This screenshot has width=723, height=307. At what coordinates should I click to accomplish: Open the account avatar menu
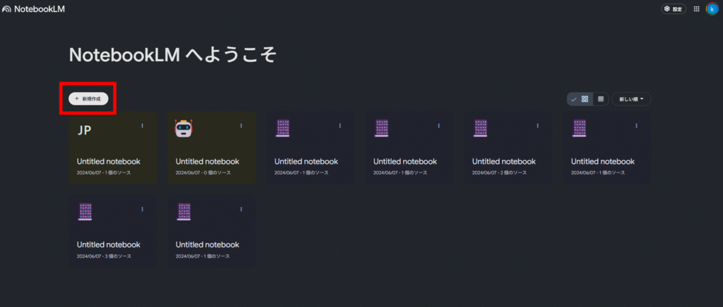[712, 8]
